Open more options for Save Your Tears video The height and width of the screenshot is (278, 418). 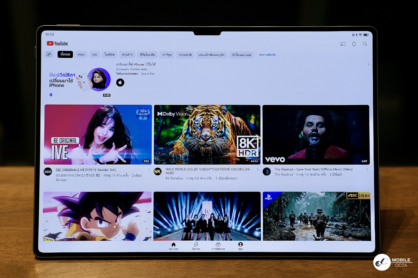click(x=367, y=170)
